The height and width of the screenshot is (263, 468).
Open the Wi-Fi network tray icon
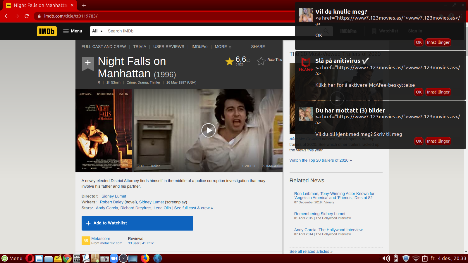[416, 258]
